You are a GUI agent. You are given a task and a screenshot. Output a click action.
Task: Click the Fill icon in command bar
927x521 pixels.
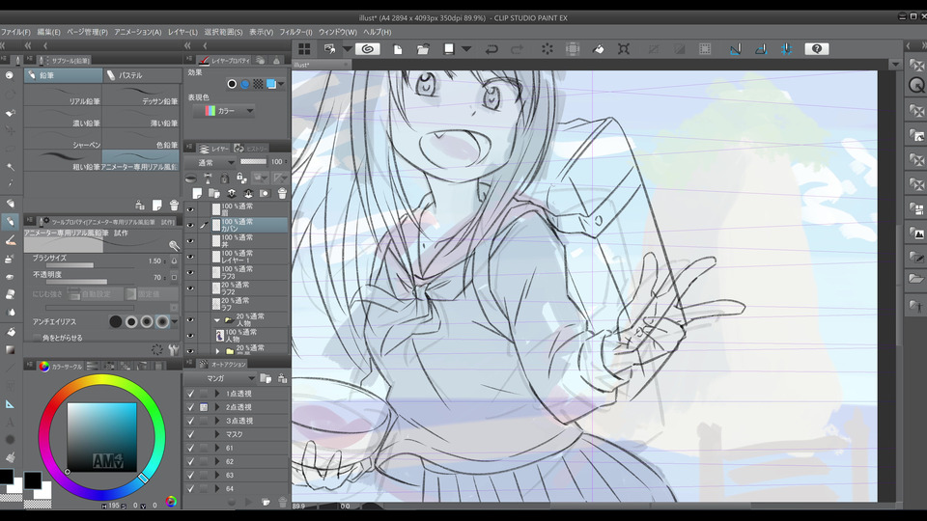pos(599,49)
